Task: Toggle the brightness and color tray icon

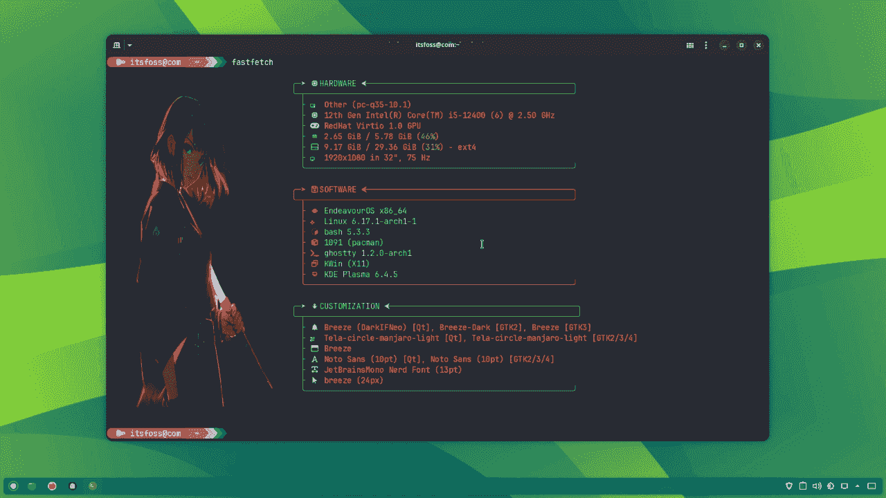Action: coord(831,486)
